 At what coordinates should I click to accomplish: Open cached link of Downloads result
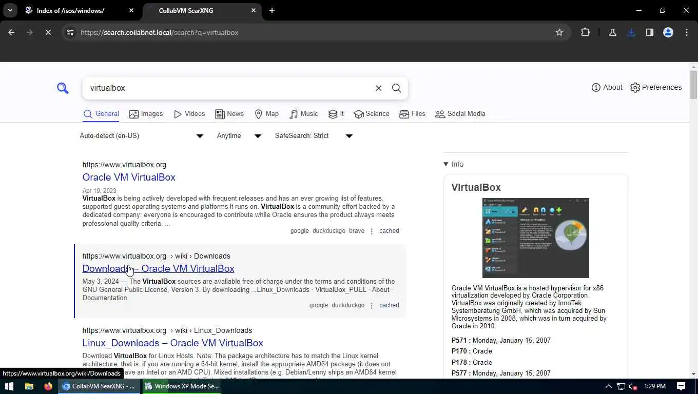pyautogui.click(x=389, y=305)
